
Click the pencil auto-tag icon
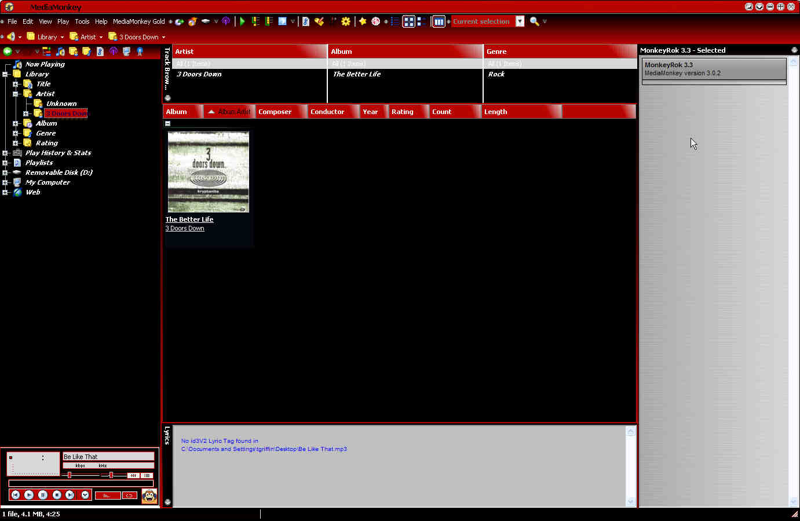319,21
